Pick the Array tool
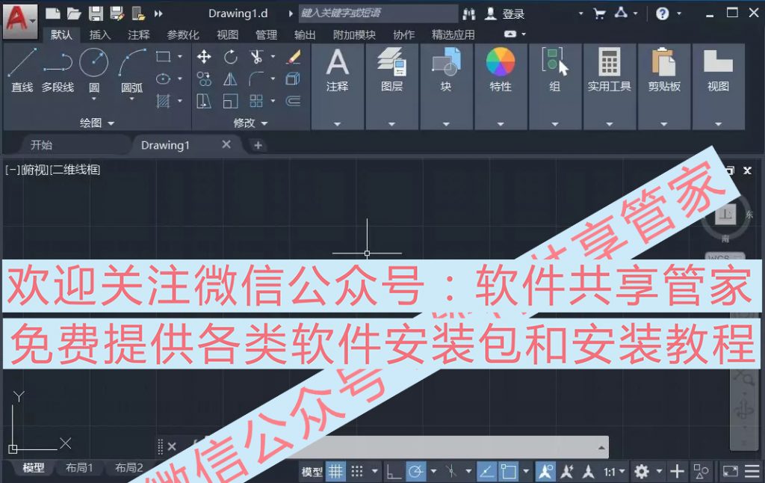Viewport: 765px width, 483px height. tap(256, 101)
